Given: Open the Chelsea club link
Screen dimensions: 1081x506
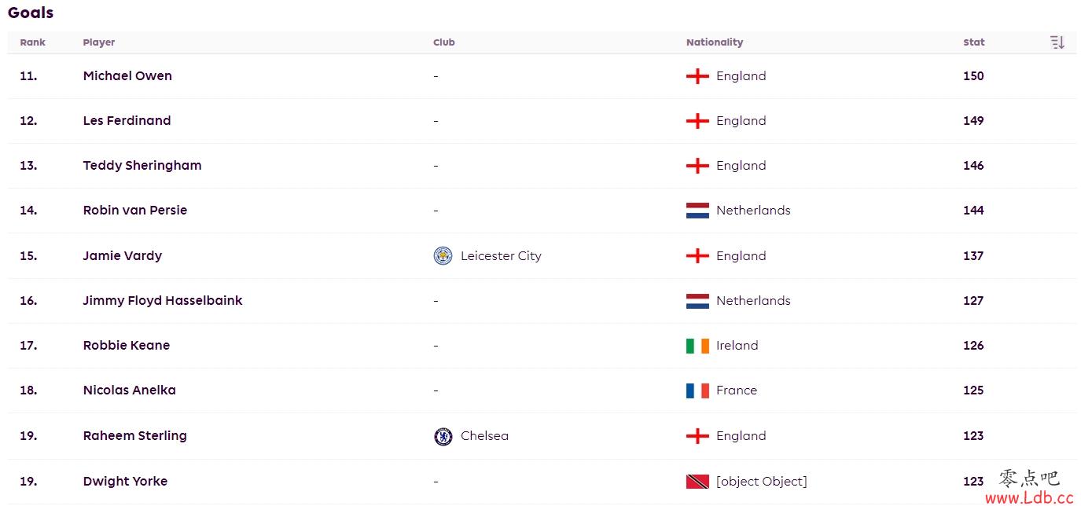Looking at the screenshot, I should pyautogui.click(x=484, y=436).
